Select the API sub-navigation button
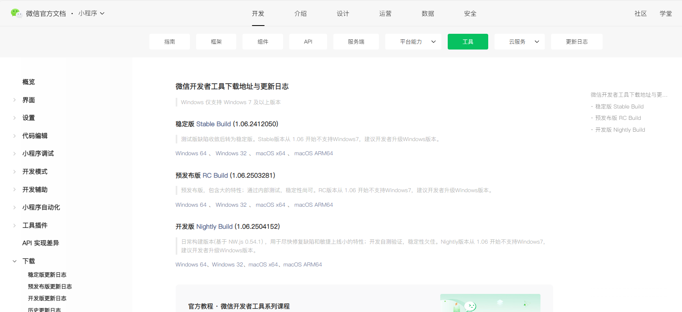Viewport: 682px width, 312px height. tap(308, 42)
